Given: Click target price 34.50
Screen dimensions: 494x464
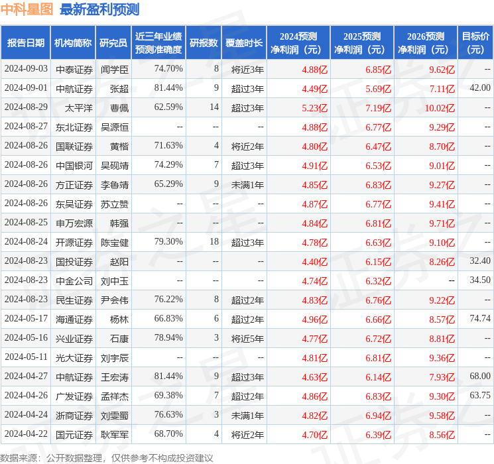Looking at the screenshot, I should pyautogui.click(x=480, y=280).
